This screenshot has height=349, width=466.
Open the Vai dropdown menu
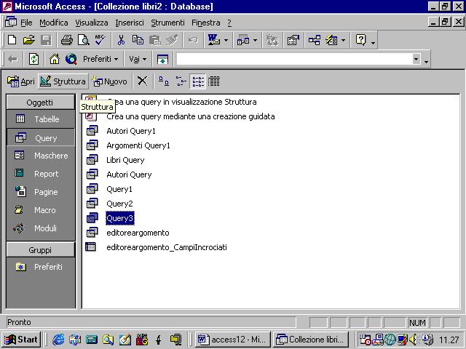point(138,59)
